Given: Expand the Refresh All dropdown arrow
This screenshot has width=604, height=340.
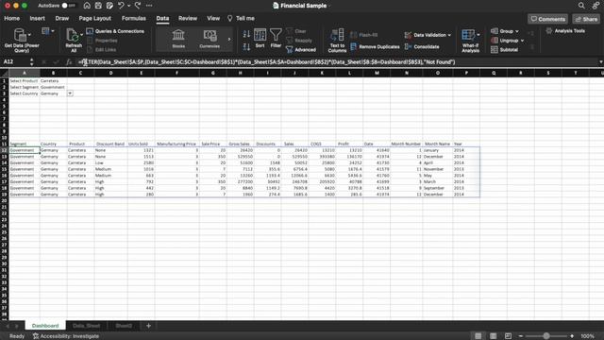Looking at the screenshot, I should 81,35.
